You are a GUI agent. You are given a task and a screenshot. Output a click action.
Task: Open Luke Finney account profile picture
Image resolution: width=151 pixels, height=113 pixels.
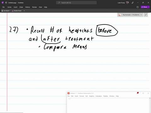pyautogui.click(x=127, y=3)
